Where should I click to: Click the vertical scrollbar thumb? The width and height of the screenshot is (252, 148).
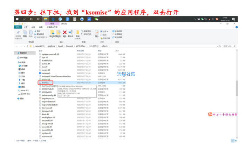click(x=237, y=88)
